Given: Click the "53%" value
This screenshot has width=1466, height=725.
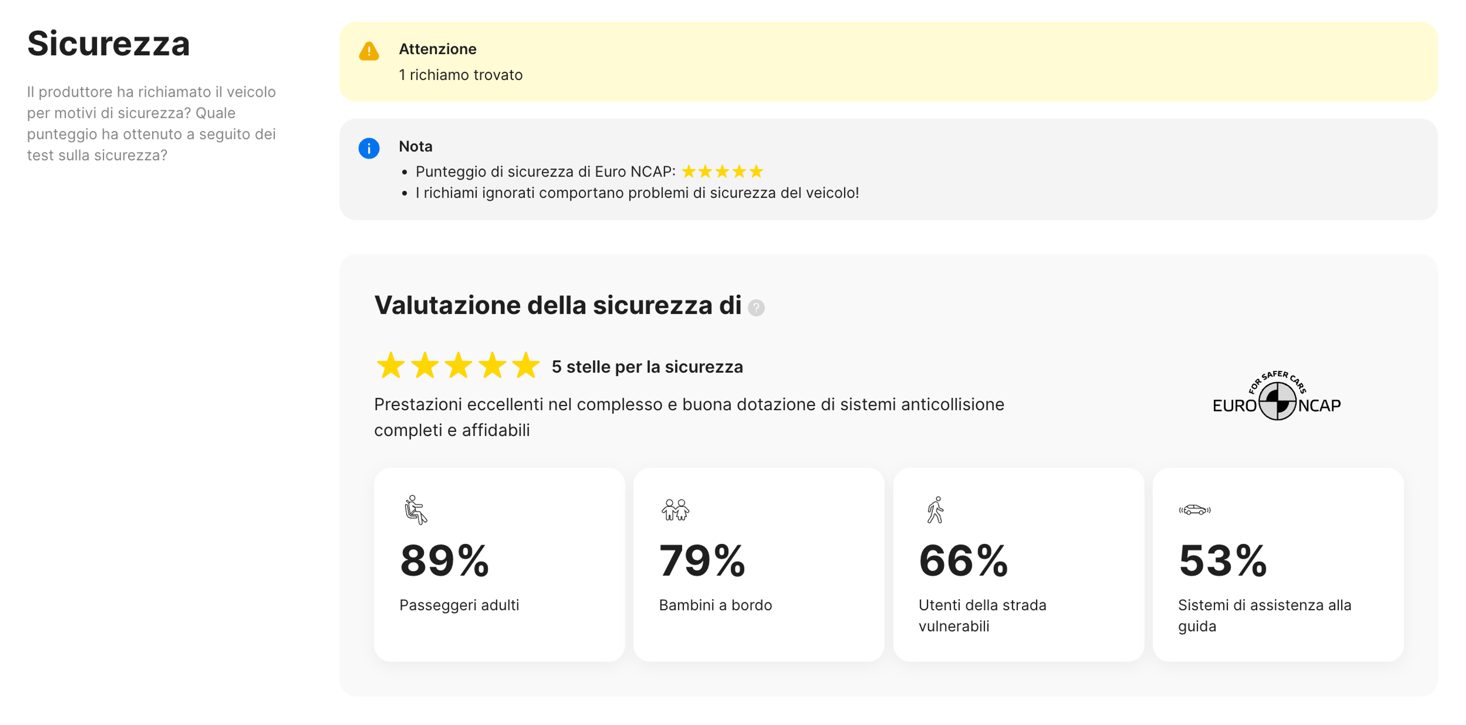Looking at the screenshot, I should [1222, 561].
